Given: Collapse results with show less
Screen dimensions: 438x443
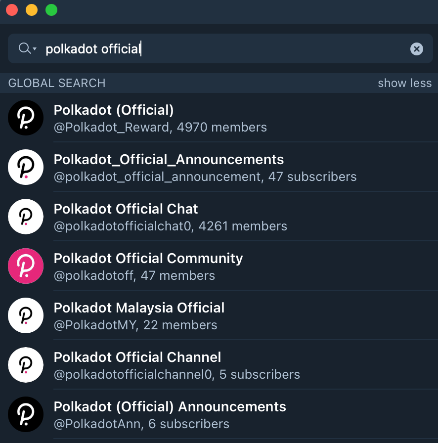Looking at the screenshot, I should click(405, 83).
